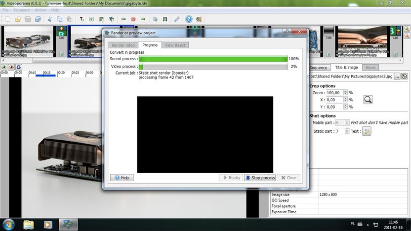Click the Sound process progress bar
The image size is (411, 231).
point(213,59)
